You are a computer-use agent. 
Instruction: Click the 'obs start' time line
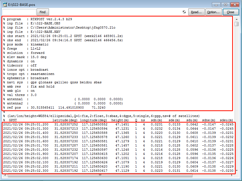pos(63,36)
